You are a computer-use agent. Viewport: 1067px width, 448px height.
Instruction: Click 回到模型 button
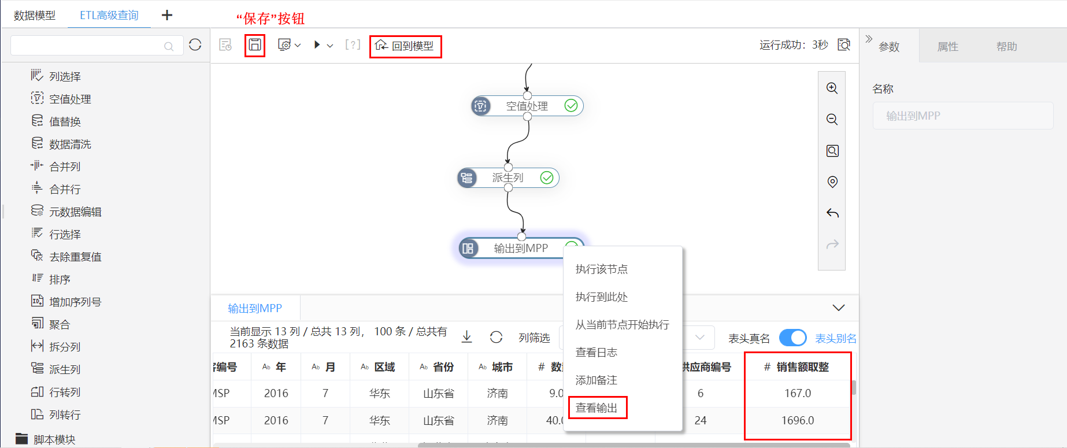(x=405, y=46)
